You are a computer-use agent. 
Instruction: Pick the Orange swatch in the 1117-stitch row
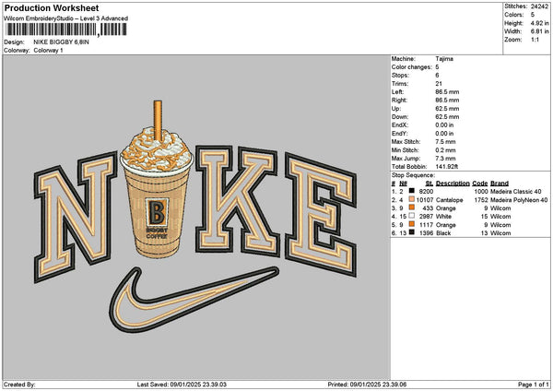click(412, 224)
